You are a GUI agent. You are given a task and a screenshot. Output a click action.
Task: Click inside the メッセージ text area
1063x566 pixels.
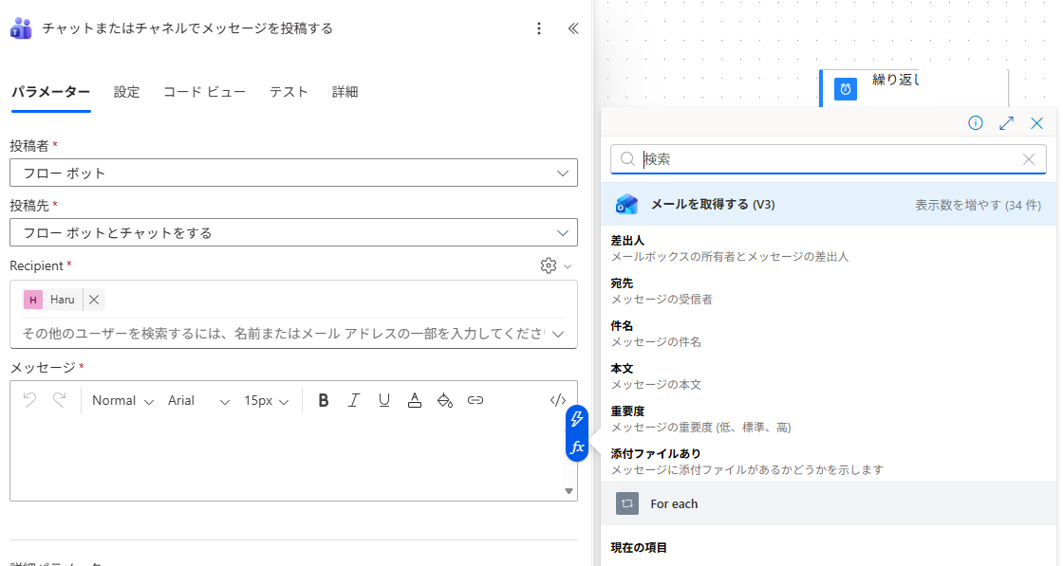pyautogui.click(x=287, y=457)
